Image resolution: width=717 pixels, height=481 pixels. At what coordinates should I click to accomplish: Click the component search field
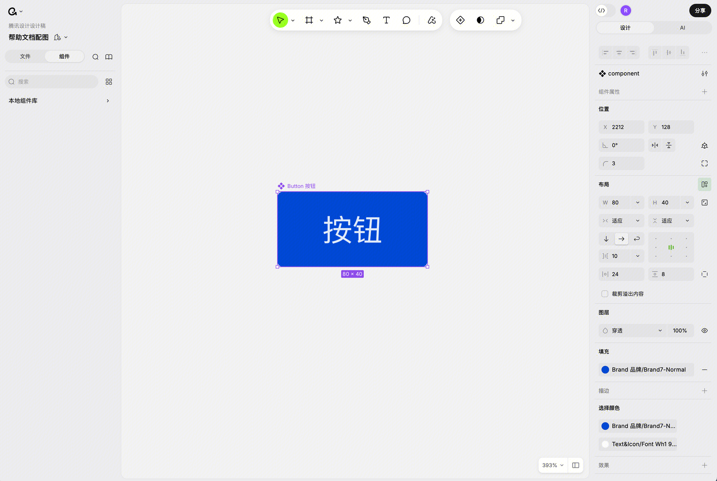pyautogui.click(x=51, y=81)
